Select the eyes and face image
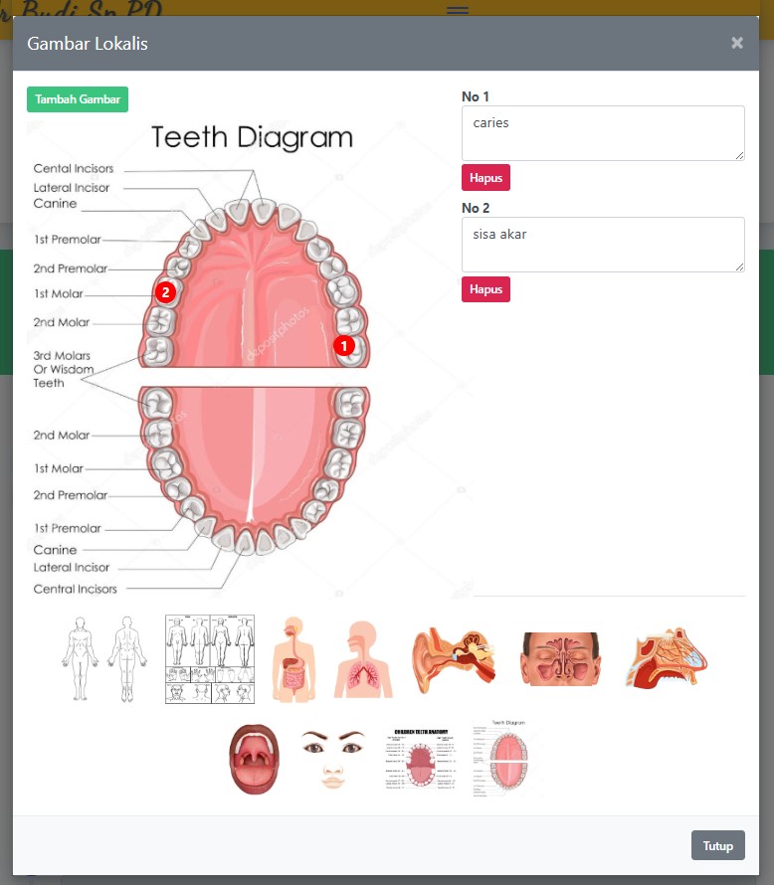 pyautogui.click(x=333, y=759)
